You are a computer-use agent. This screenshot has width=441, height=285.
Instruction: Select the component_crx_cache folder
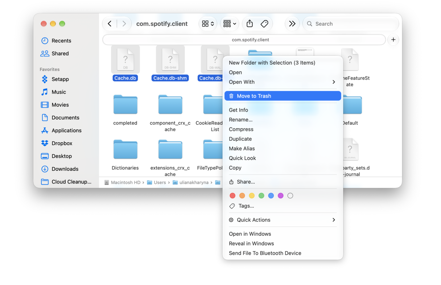click(x=170, y=104)
